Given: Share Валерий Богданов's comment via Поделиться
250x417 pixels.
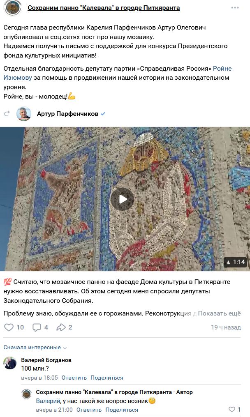Looking at the screenshot, I should pos(107,378).
